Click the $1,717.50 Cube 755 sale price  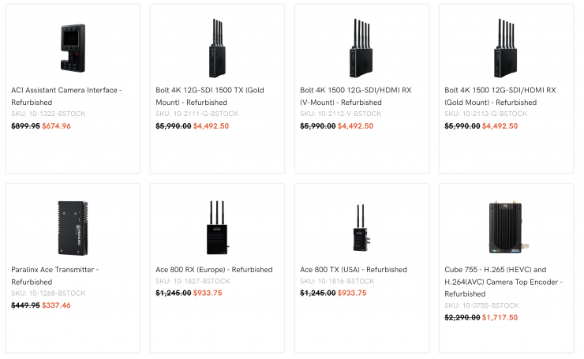[502, 317]
